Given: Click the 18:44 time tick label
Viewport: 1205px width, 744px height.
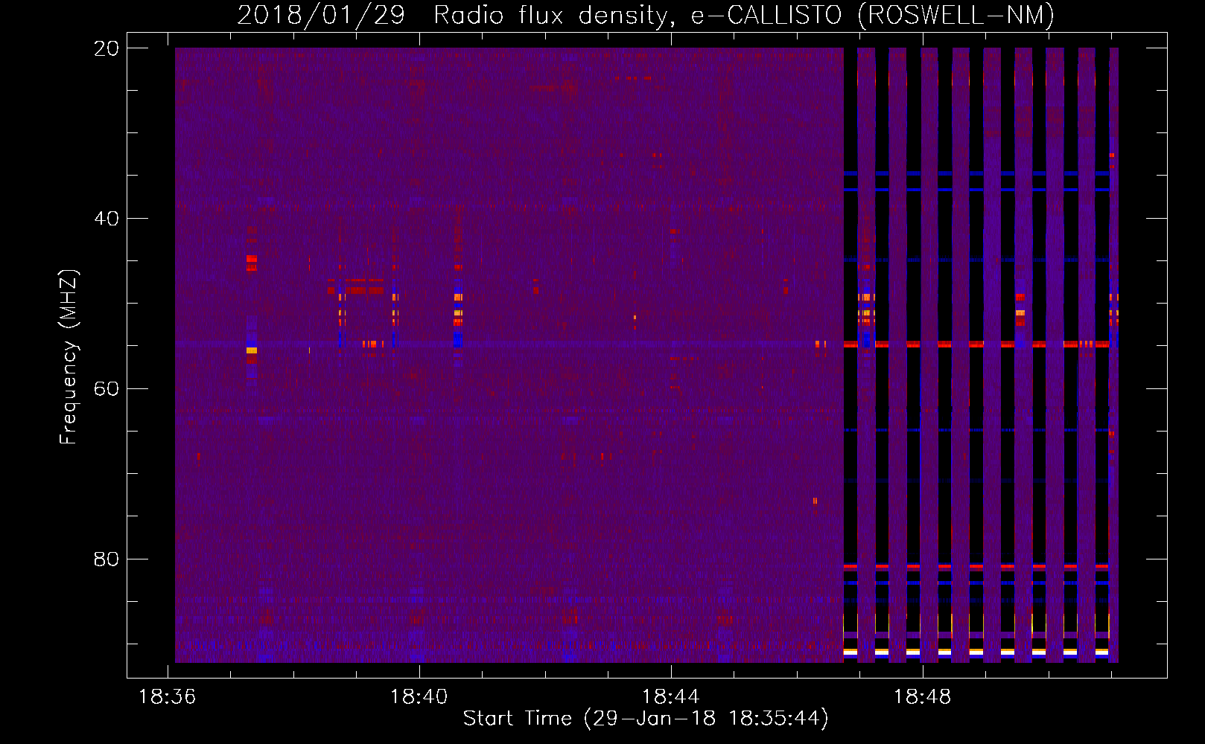Looking at the screenshot, I should 671,697.
